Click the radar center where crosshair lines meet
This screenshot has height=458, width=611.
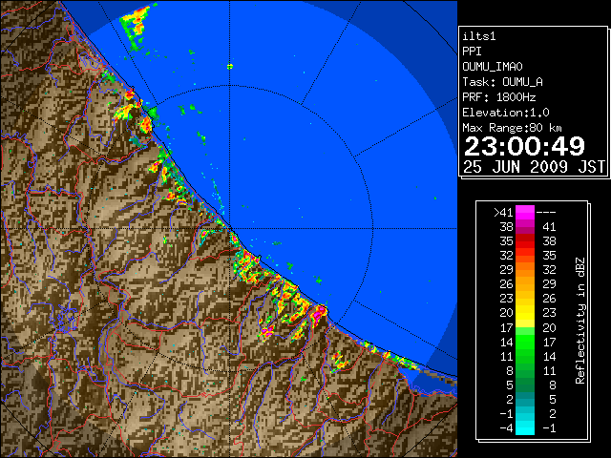pos(230,229)
